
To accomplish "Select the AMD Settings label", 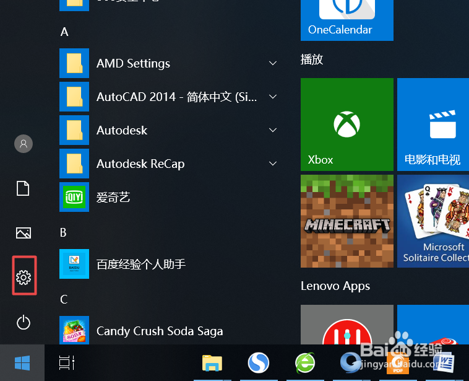I will [133, 63].
